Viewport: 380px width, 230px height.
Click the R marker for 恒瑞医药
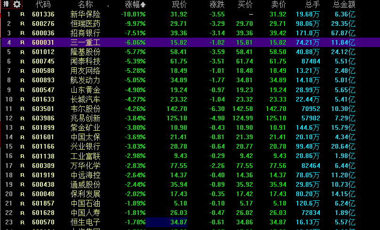coord(23,24)
